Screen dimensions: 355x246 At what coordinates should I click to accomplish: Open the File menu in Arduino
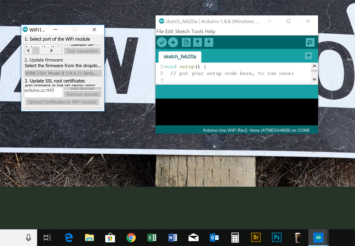coord(160,32)
